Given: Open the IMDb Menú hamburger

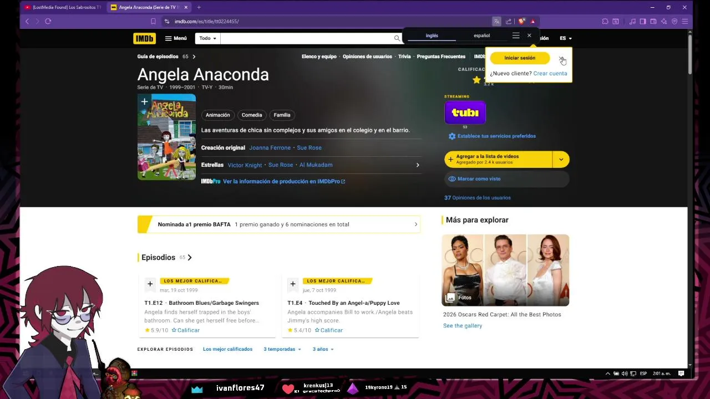Looking at the screenshot, I should click(x=176, y=38).
